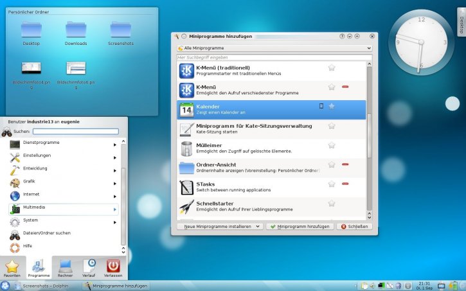Click the Suchbegriff eingeben search field

pos(274,57)
